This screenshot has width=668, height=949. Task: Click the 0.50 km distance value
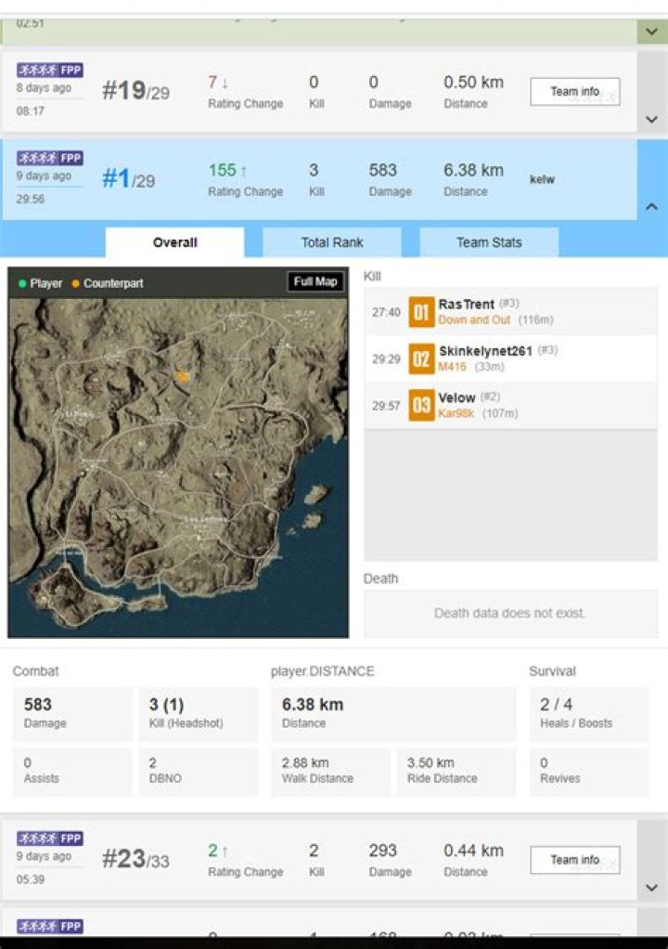coord(473,83)
